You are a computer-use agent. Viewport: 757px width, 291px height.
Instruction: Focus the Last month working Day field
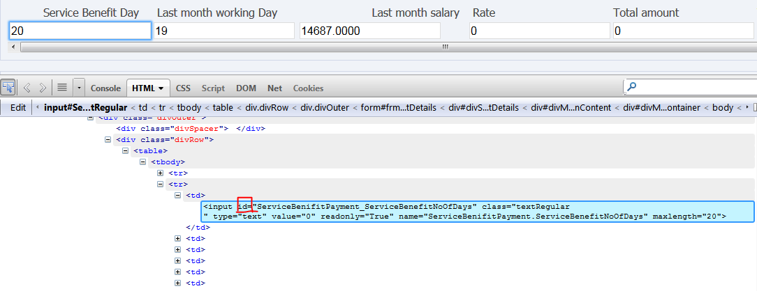224,31
